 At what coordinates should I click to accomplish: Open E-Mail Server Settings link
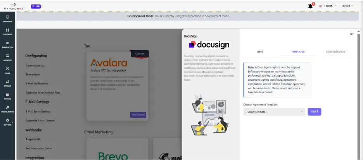tap(38, 112)
